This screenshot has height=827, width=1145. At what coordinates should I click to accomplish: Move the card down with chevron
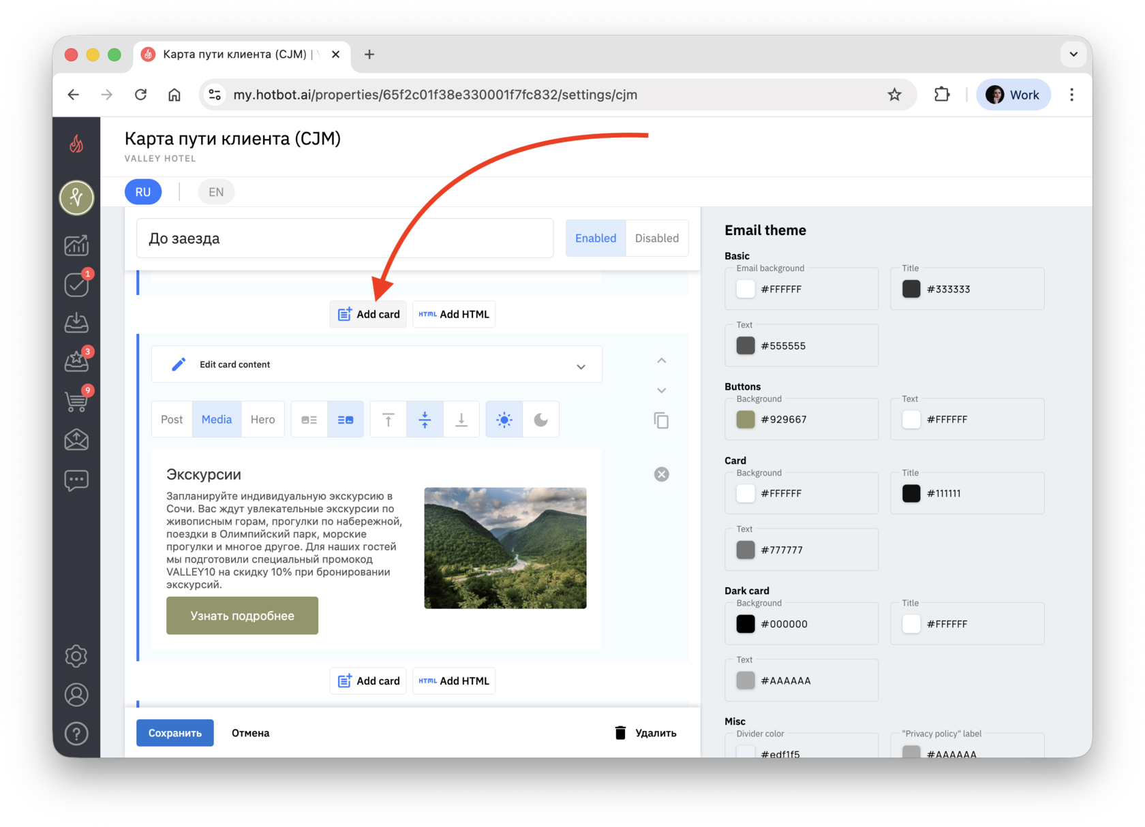[x=662, y=390]
